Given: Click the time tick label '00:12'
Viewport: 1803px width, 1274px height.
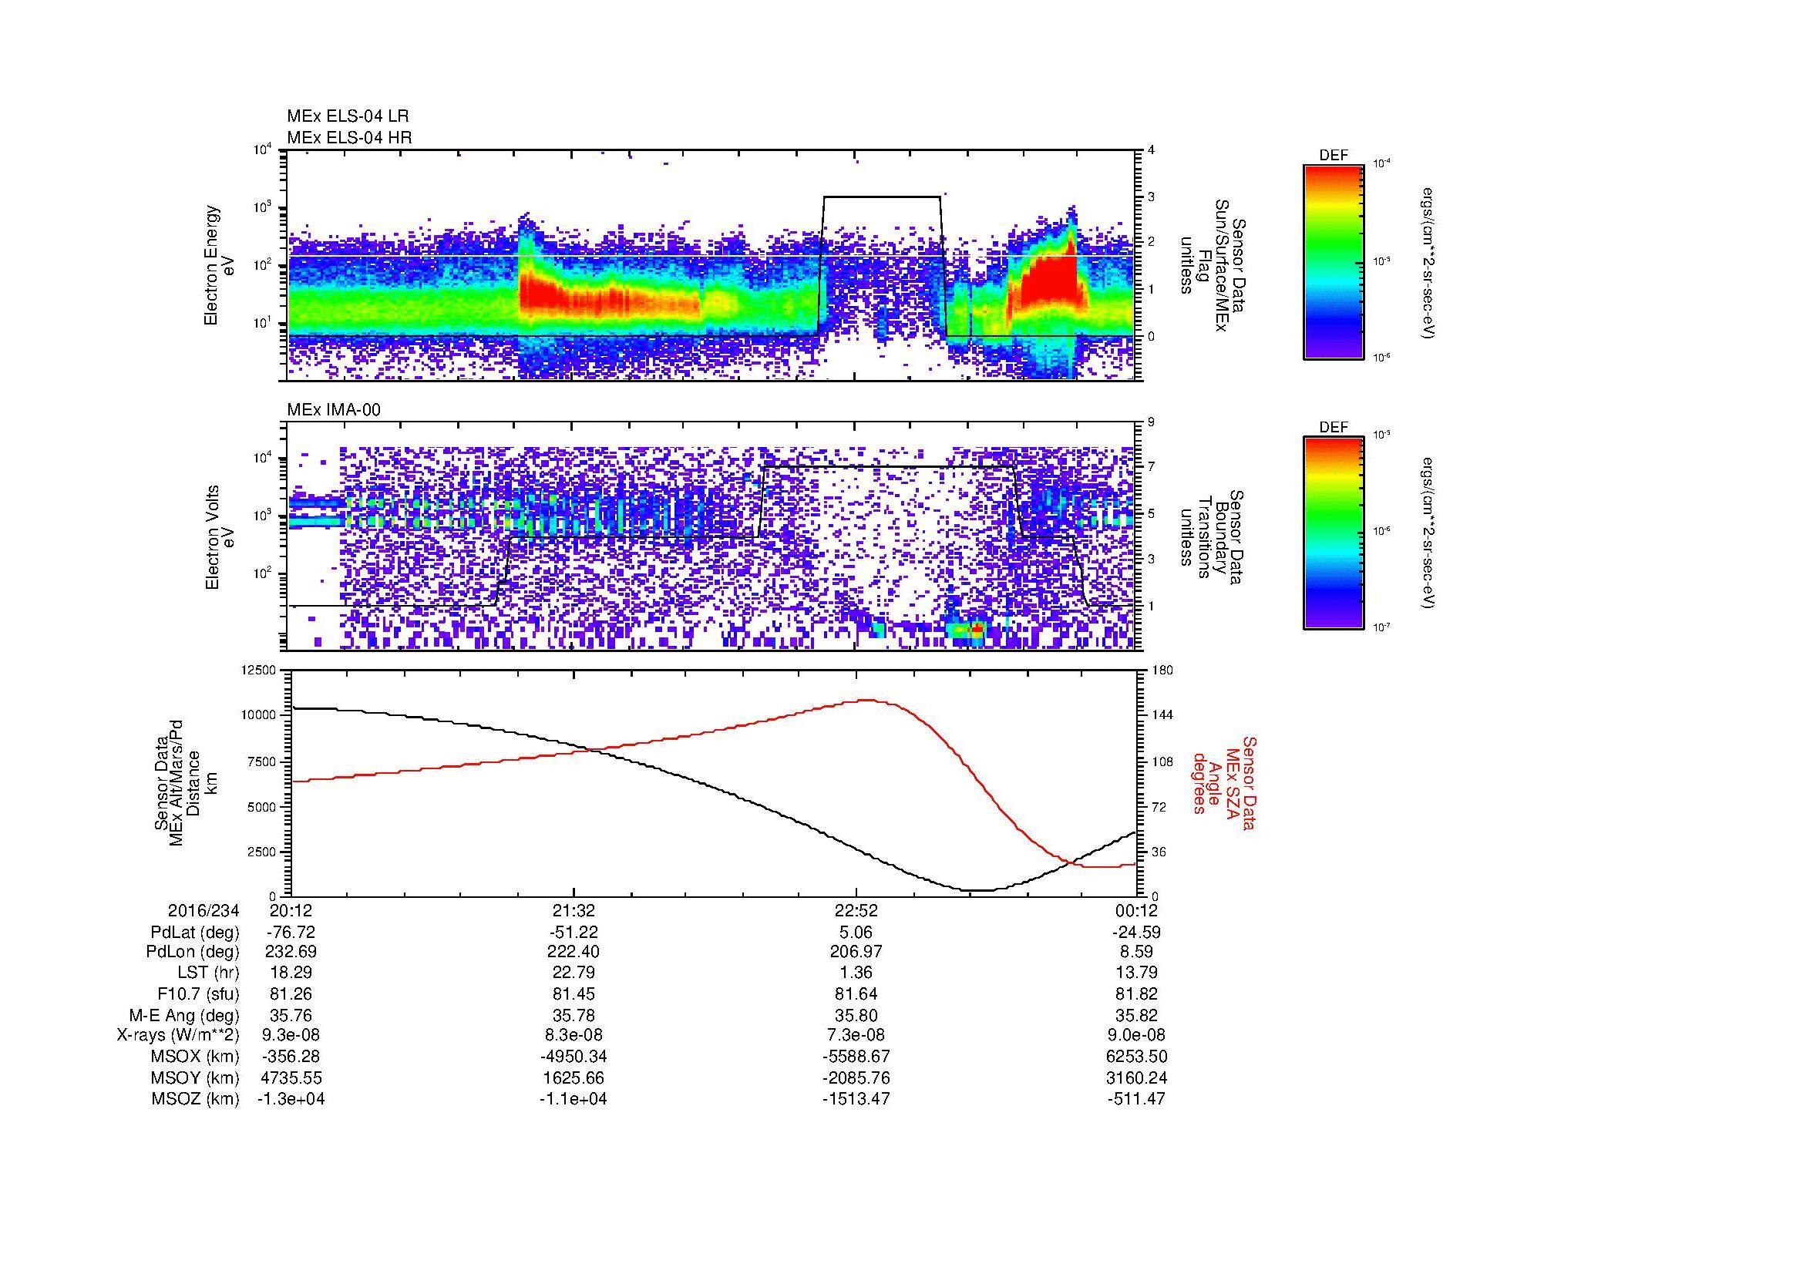Looking at the screenshot, I should [1136, 910].
